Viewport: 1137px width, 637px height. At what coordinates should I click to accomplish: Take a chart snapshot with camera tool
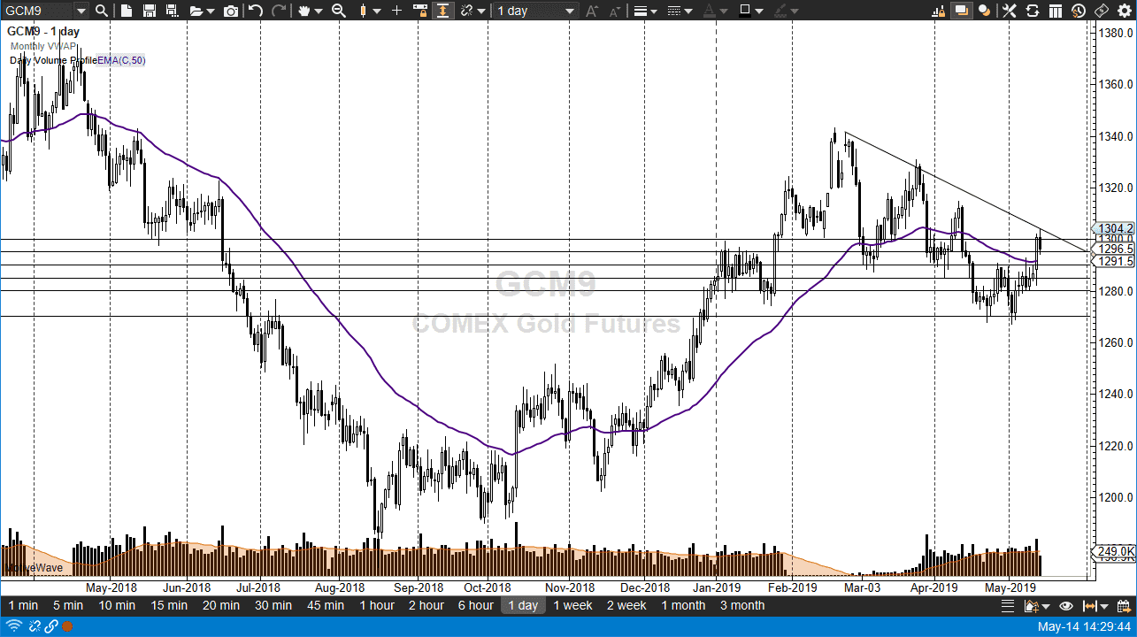[230, 10]
